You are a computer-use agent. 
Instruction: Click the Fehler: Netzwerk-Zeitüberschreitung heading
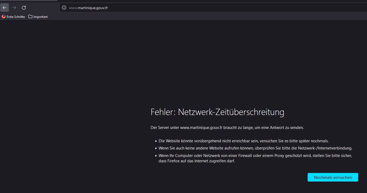click(217, 112)
